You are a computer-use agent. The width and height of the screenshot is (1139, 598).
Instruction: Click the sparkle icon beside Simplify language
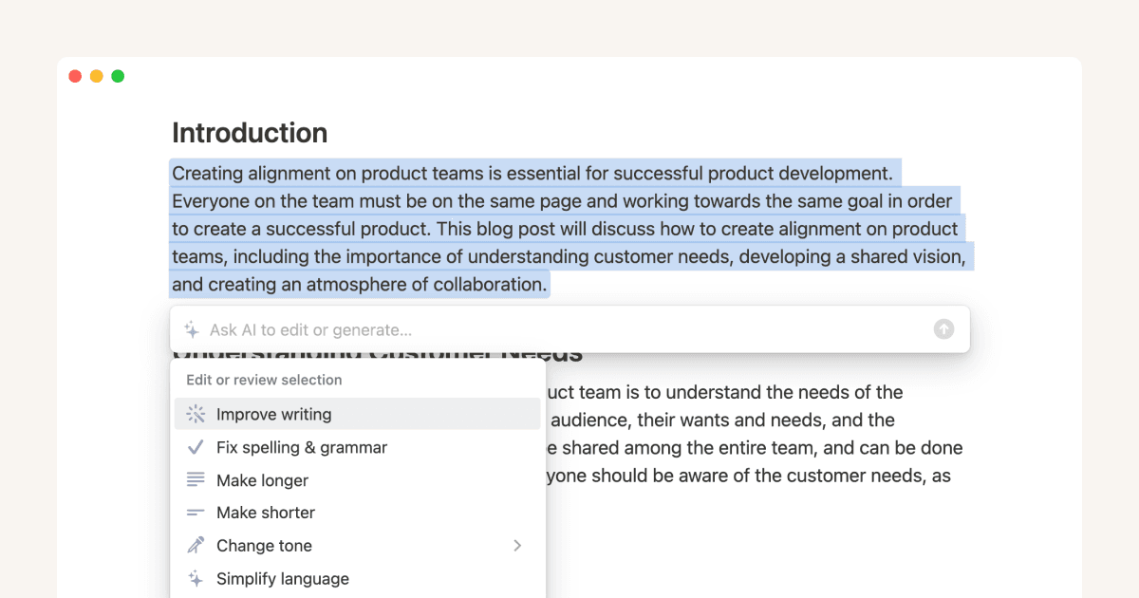[195, 579]
